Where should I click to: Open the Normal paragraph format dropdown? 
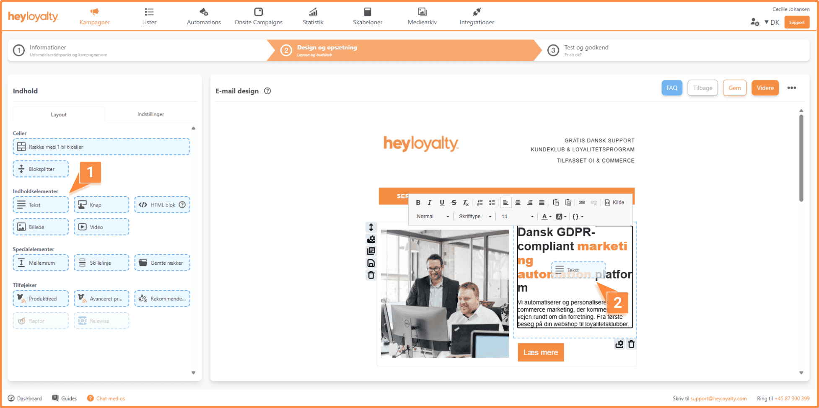click(433, 217)
